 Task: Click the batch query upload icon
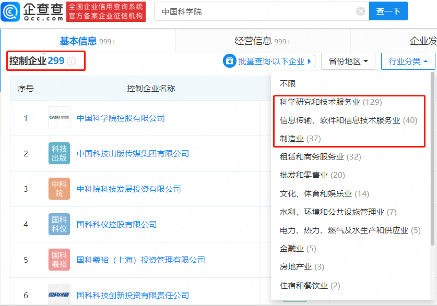coord(229,61)
